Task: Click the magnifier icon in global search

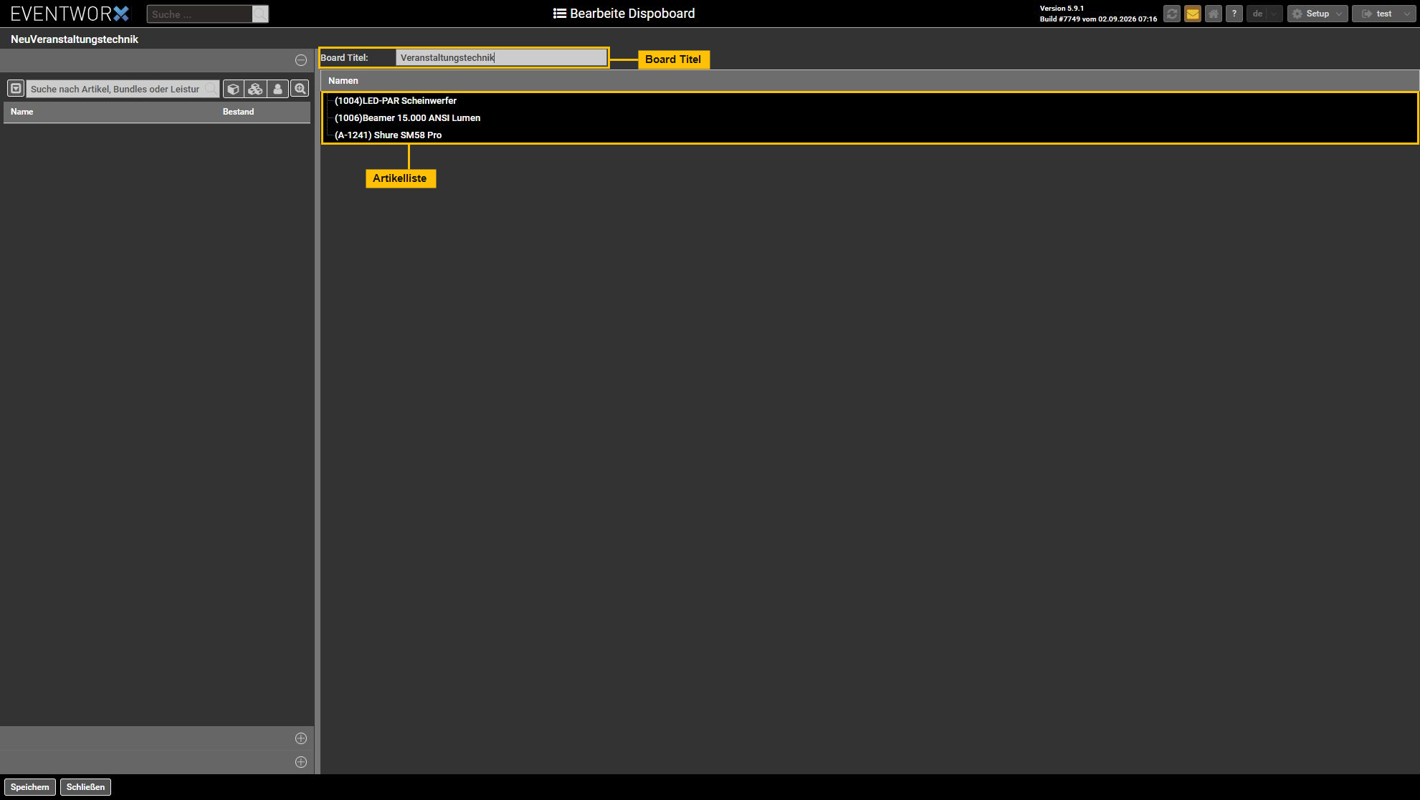Action: tap(260, 14)
